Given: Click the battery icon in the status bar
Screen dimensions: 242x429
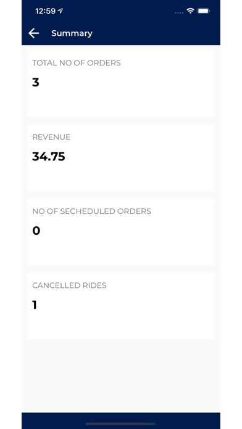Looking at the screenshot, I should 204,11.
